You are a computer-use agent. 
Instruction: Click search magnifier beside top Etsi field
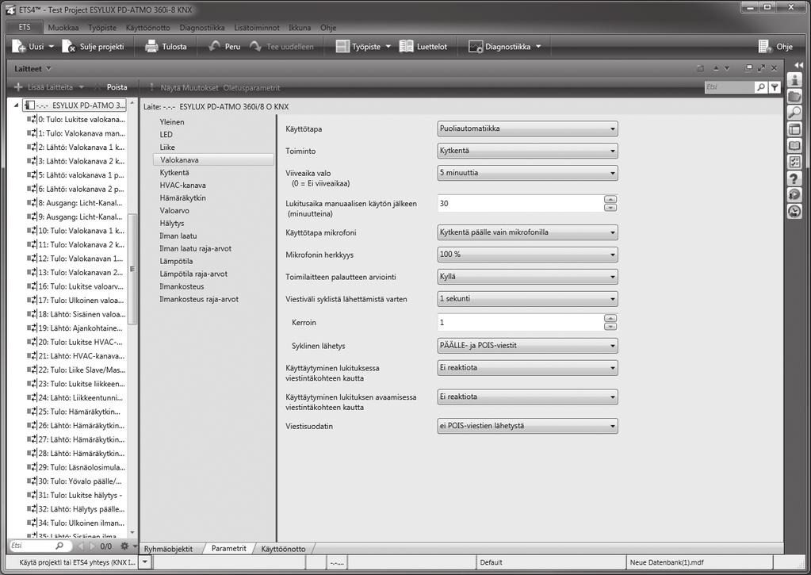pos(761,87)
